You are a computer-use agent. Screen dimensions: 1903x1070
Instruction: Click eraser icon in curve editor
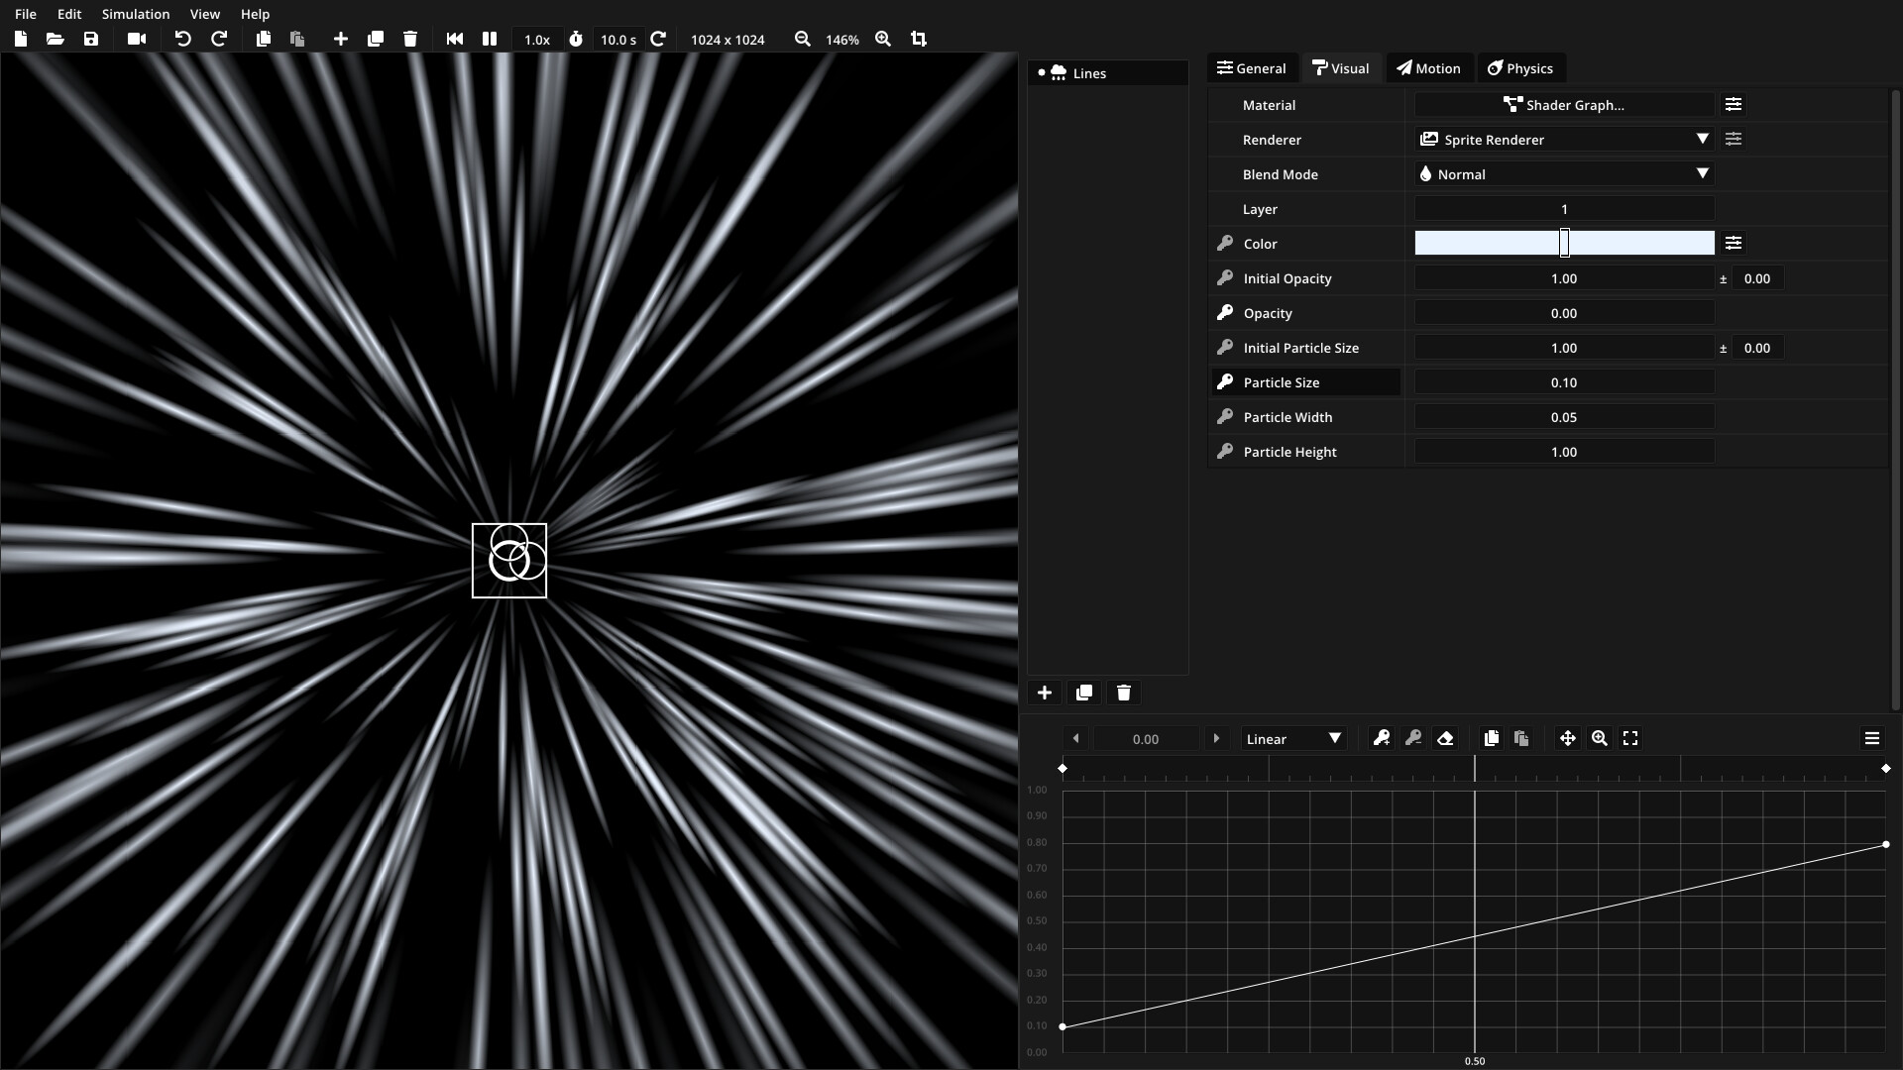(1445, 738)
